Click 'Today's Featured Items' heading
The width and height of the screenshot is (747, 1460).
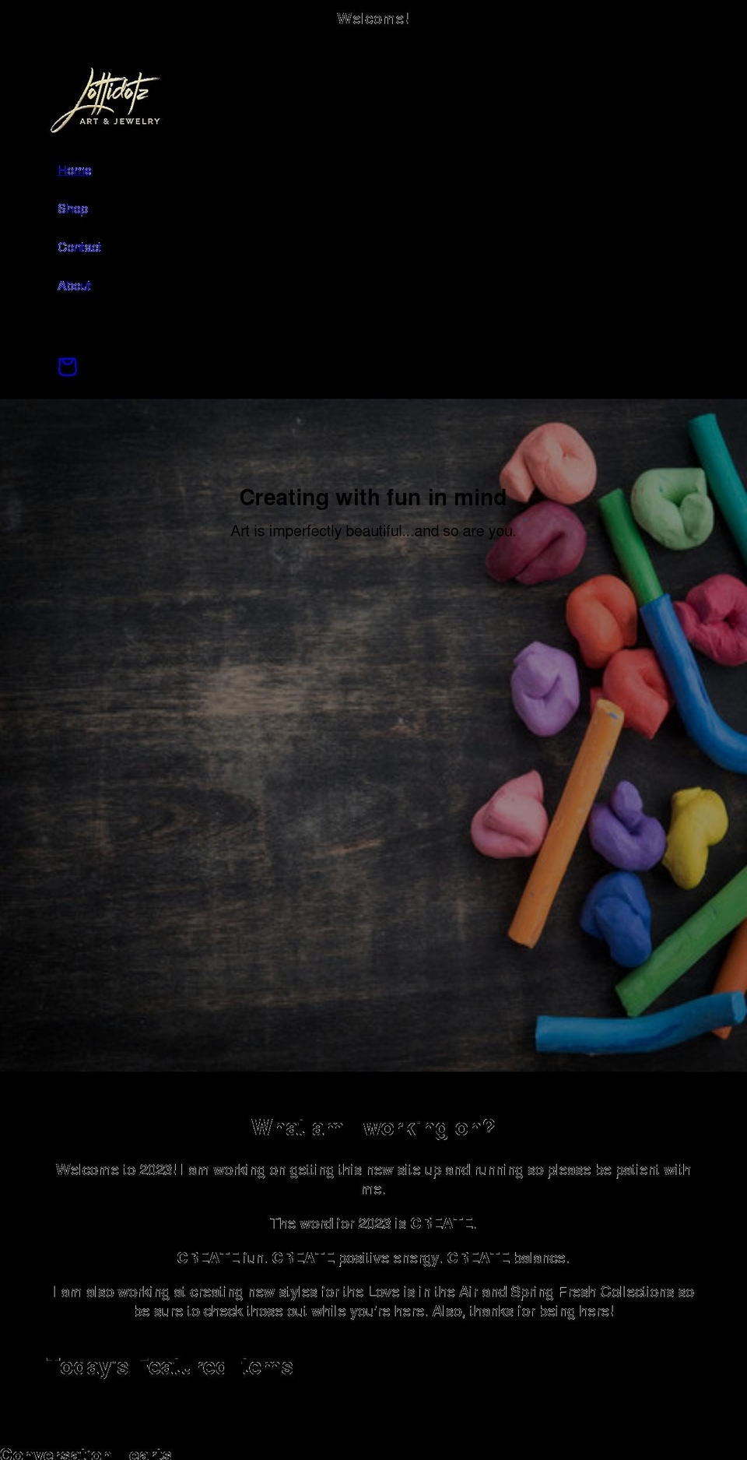point(170,1367)
